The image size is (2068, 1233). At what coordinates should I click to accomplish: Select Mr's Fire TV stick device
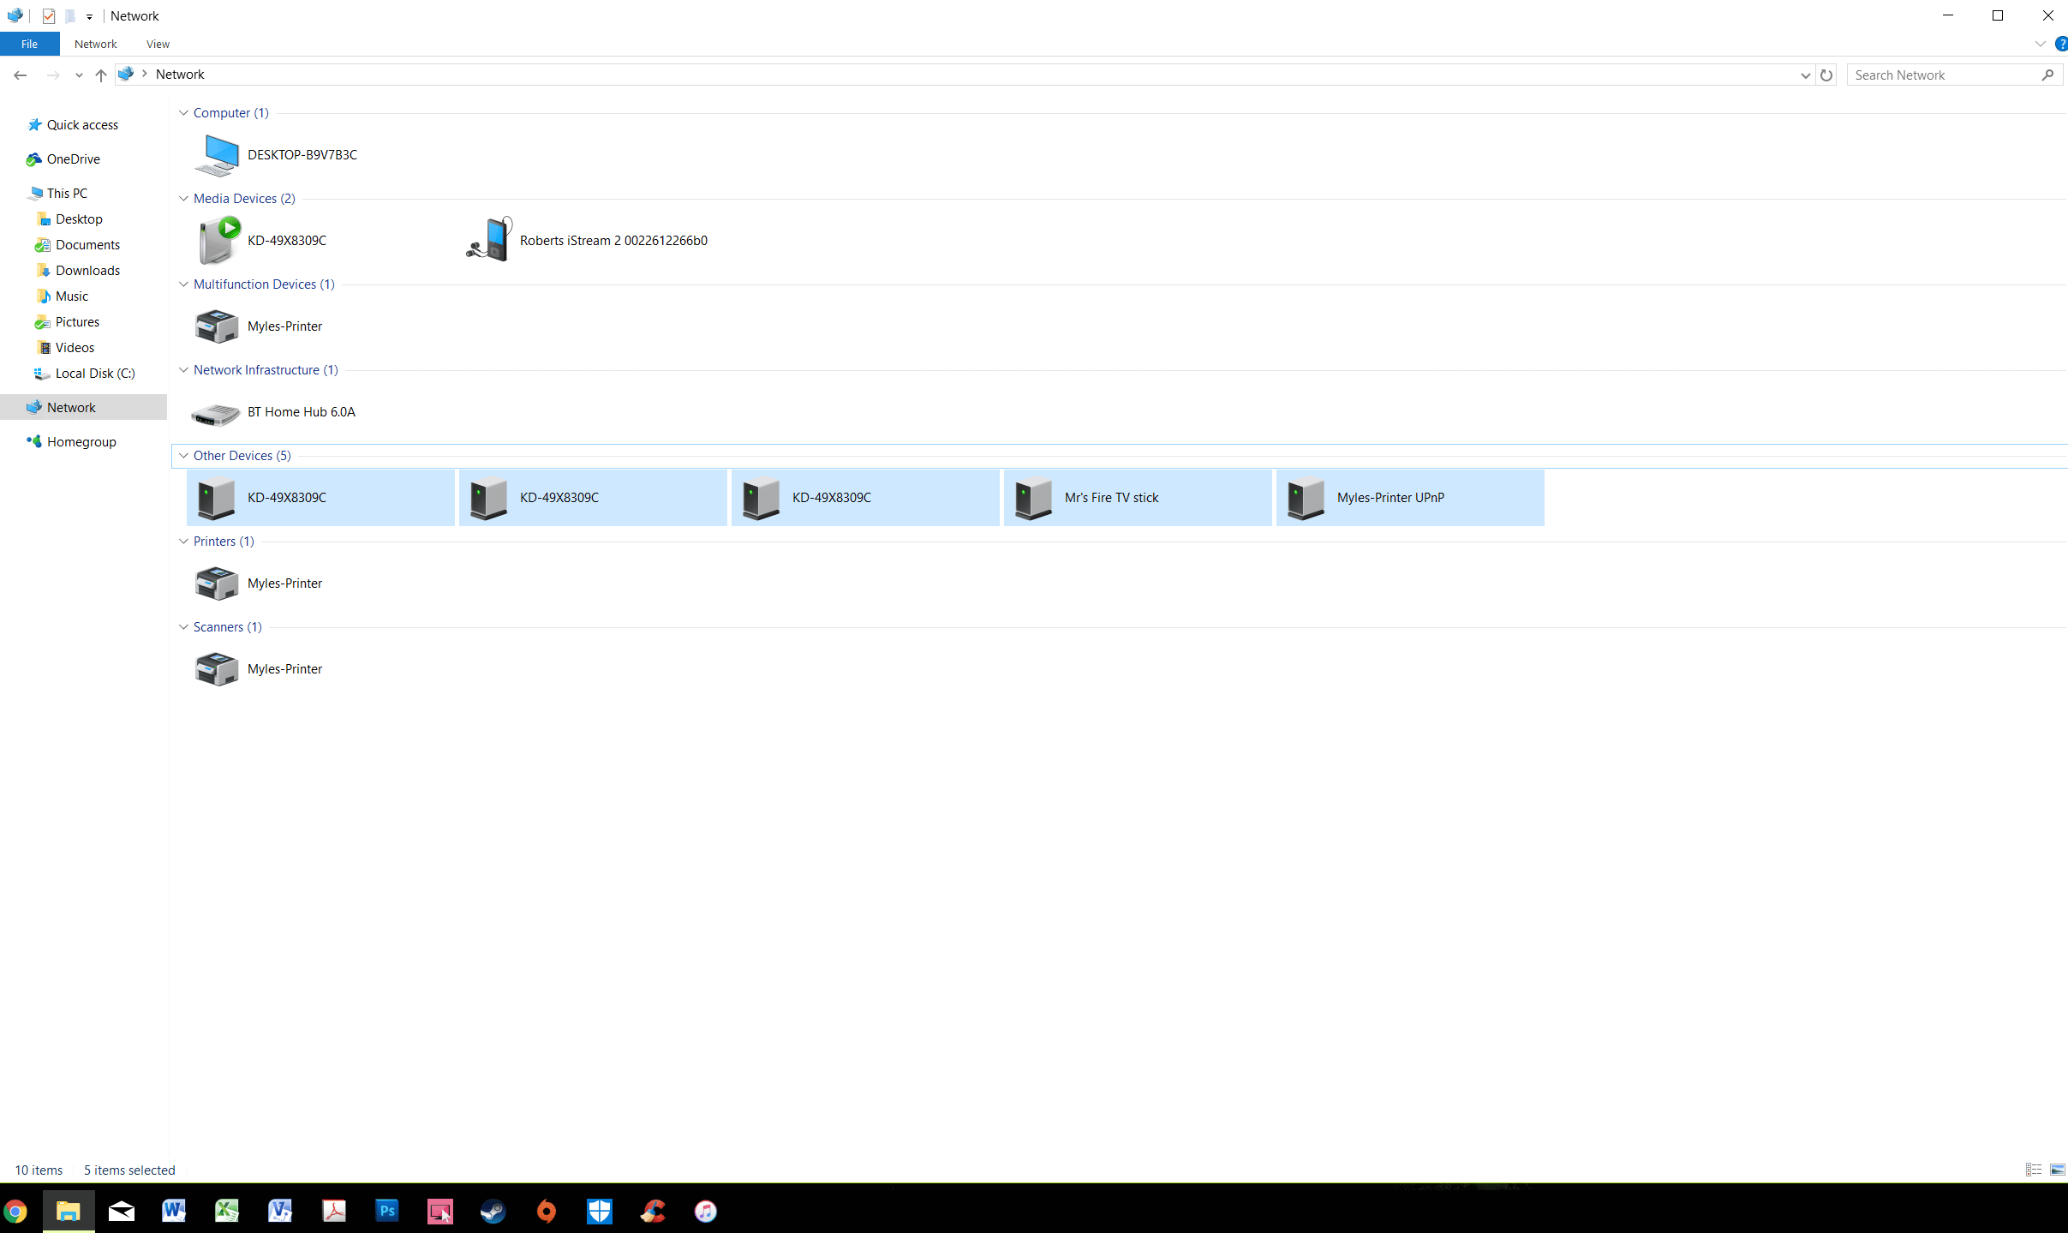click(x=1111, y=498)
